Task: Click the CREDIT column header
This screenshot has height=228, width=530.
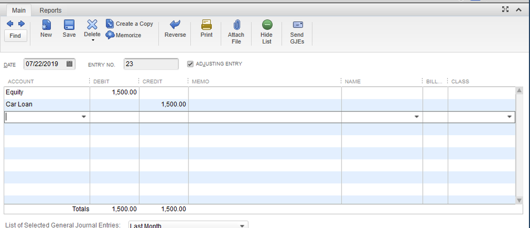Action: (152, 82)
